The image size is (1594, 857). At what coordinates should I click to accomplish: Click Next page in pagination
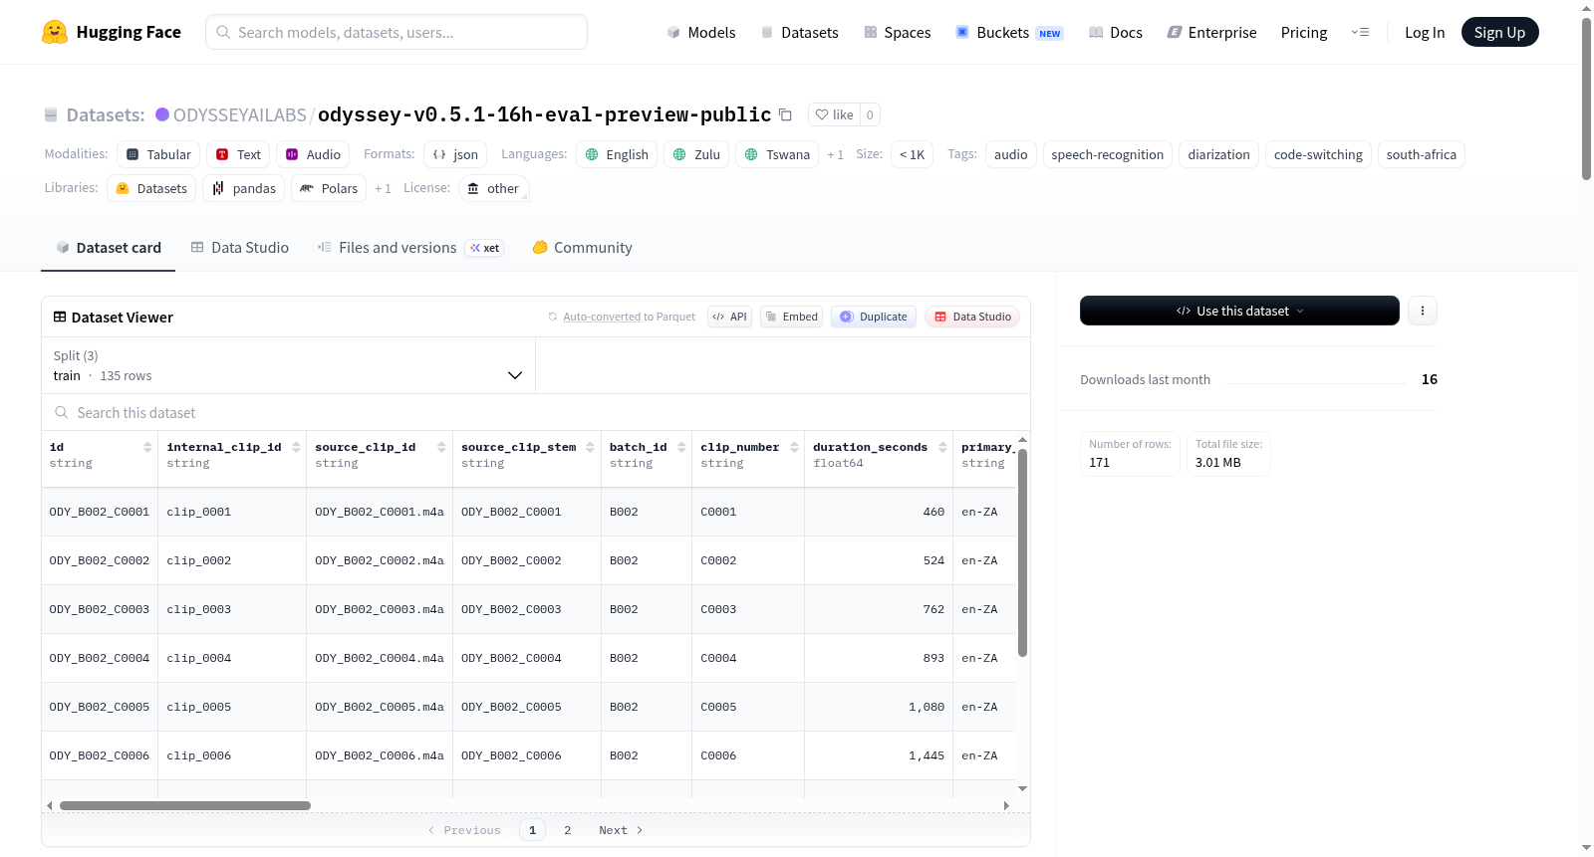click(x=621, y=830)
